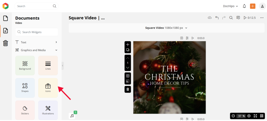Click the DocHipo logo icon

tap(5, 6)
